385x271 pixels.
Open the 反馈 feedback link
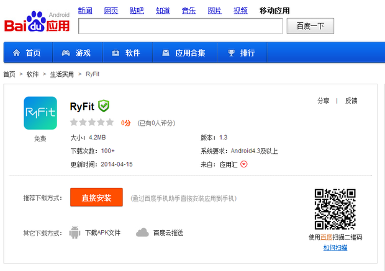pos(351,100)
